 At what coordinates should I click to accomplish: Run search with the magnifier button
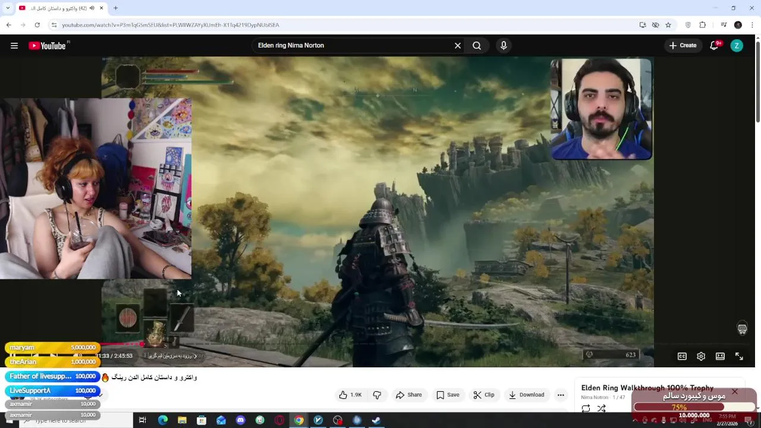click(477, 45)
